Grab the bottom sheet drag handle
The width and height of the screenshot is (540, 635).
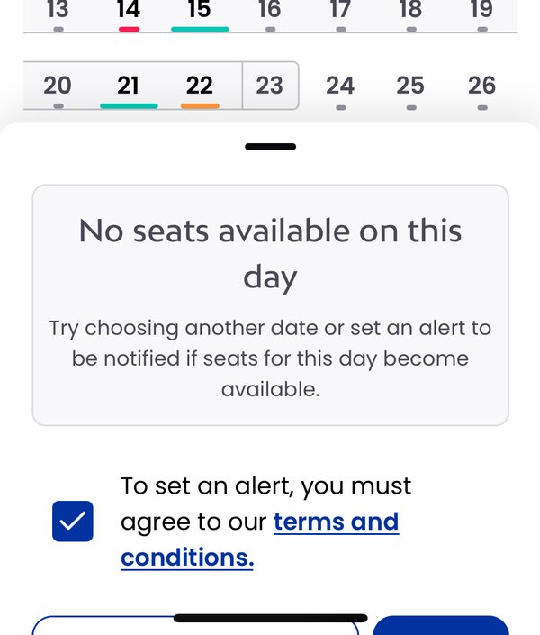[x=270, y=147]
